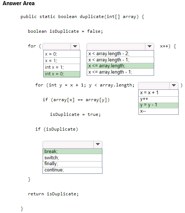Select the "finally;" option
Image resolution: width=185 pixels, height=213 pixels.
point(73,164)
